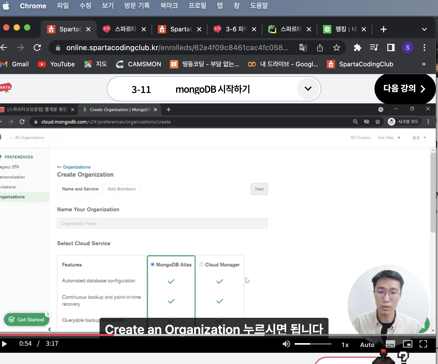
Task: Play the lecture video
Action: coord(4,344)
